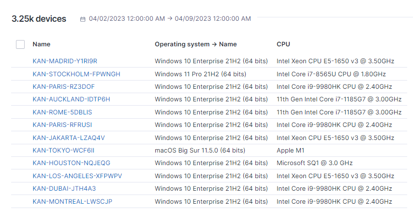Sort by the Name column header

(x=42, y=44)
